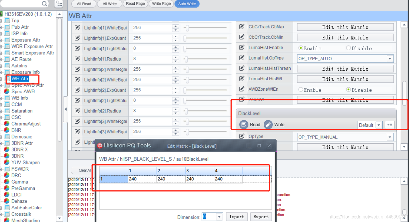Click the Write pencil icon in BlackLevel section
This screenshot has width=409, height=222.
(268, 124)
